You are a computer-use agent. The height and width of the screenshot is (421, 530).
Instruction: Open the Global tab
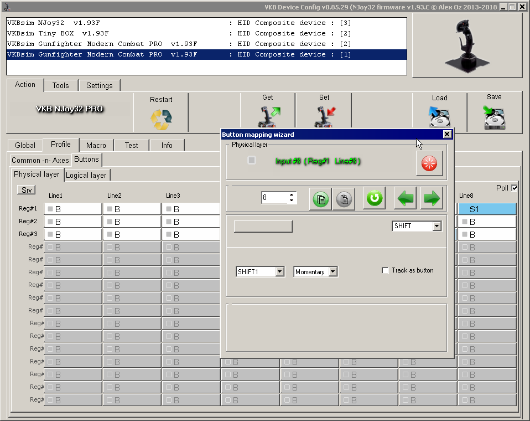(25, 145)
